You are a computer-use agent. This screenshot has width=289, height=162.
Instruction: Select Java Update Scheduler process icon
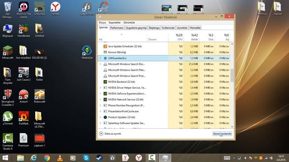(x=105, y=46)
